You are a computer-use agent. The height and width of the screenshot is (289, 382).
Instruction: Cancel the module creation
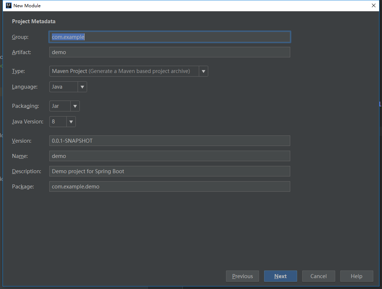(x=319, y=276)
